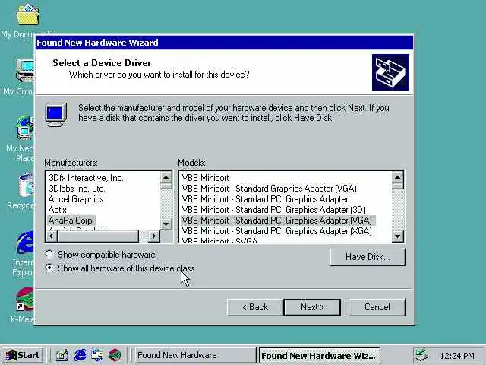Open the K-Meleon quick launch icon
Screen dimensions: 486x365
click(x=115, y=355)
